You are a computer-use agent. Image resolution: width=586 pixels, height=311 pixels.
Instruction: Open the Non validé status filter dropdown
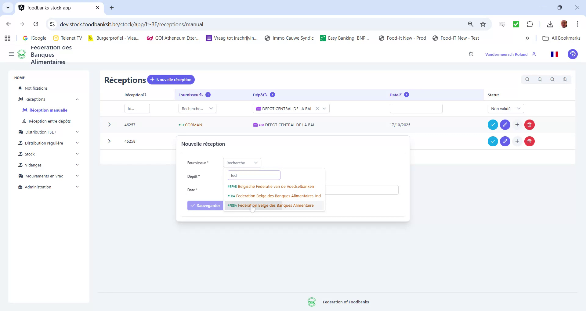505,108
